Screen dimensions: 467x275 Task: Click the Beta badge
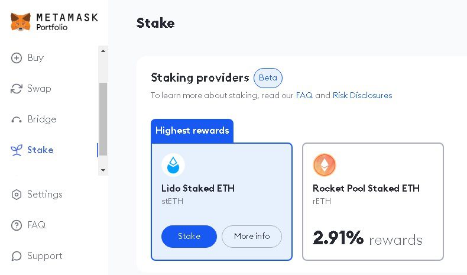pyautogui.click(x=268, y=78)
